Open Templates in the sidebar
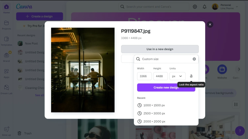This screenshot has width=248, height=139. tap(6, 41)
